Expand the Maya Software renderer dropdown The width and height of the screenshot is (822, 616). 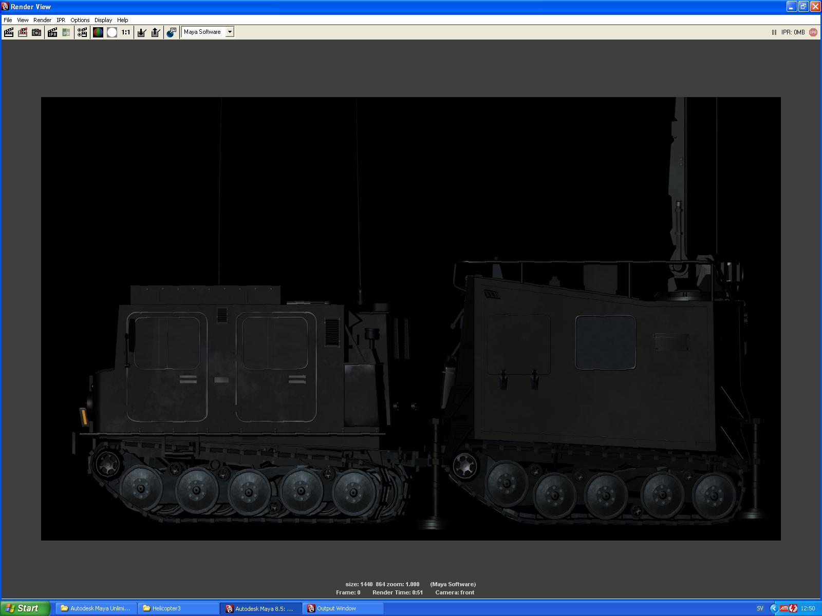tap(230, 32)
